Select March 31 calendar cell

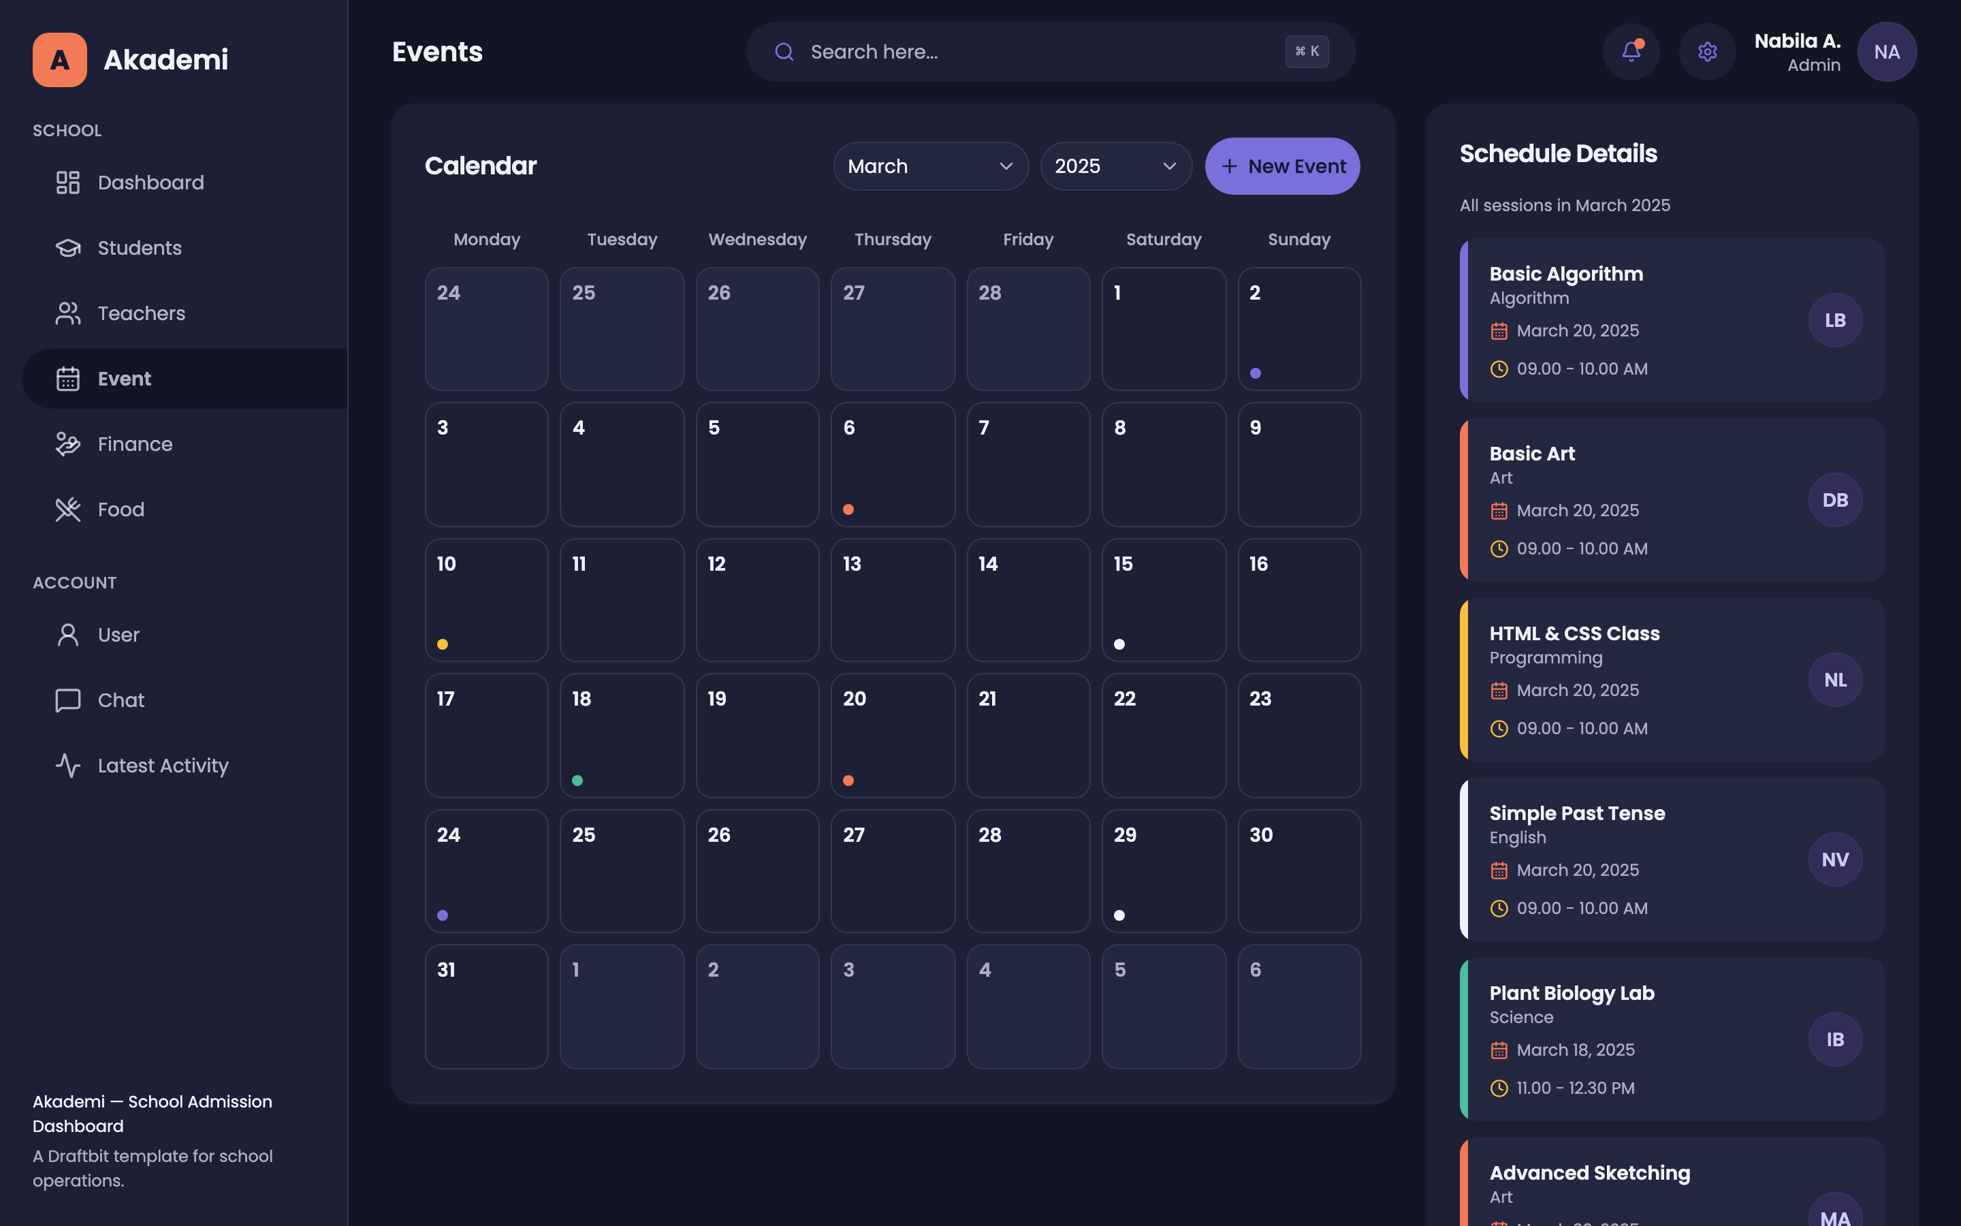click(486, 1006)
